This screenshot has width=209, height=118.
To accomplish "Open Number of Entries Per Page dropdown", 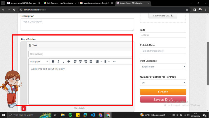I will click(163, 83).
